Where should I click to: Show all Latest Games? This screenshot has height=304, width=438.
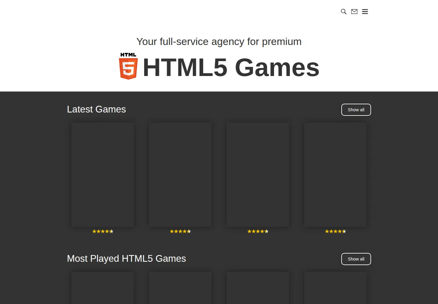356,110
